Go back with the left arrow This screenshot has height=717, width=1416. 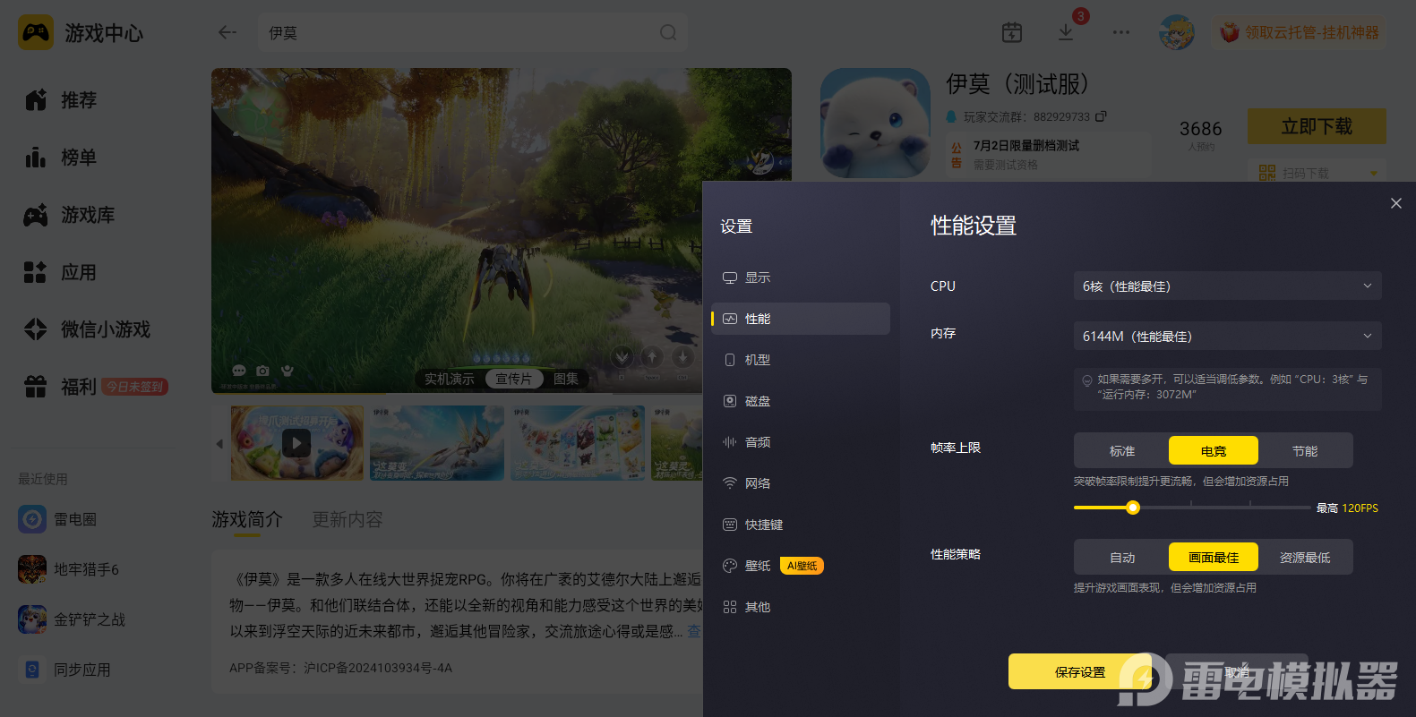coord(227,32)
